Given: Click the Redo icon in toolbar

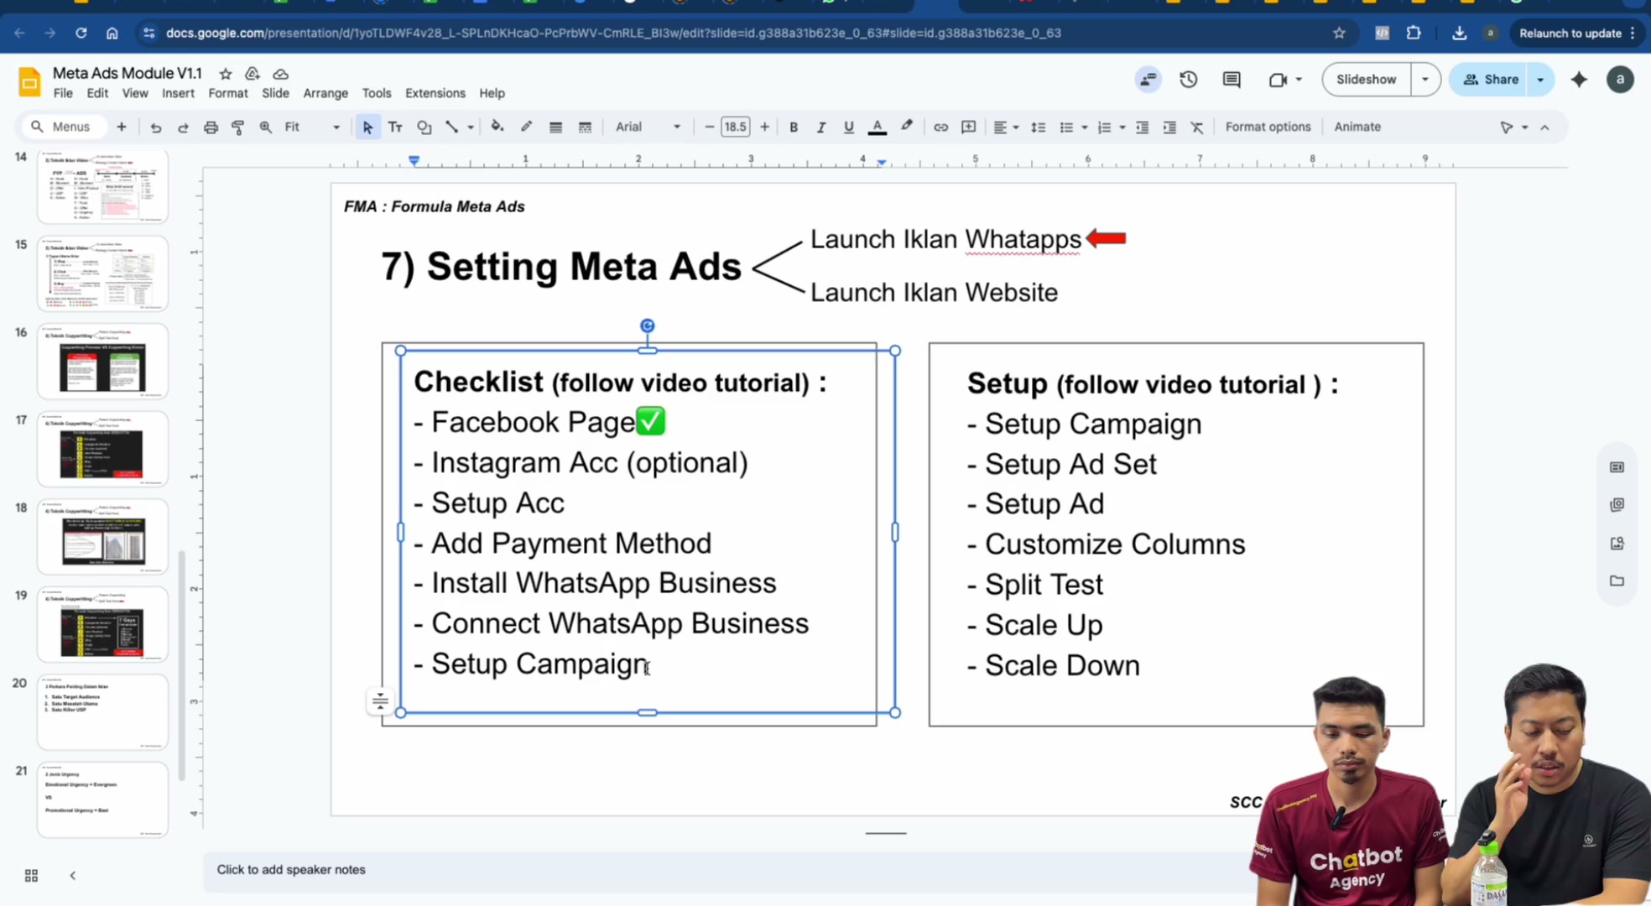Looking at the screenshot, I should tap(183, 128).
